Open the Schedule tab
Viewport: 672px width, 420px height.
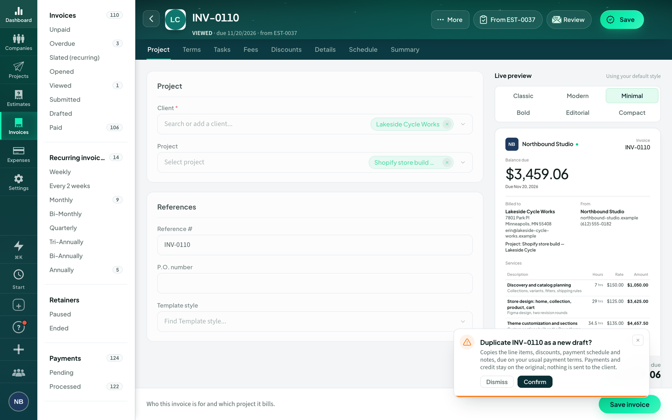click(363, 50)
